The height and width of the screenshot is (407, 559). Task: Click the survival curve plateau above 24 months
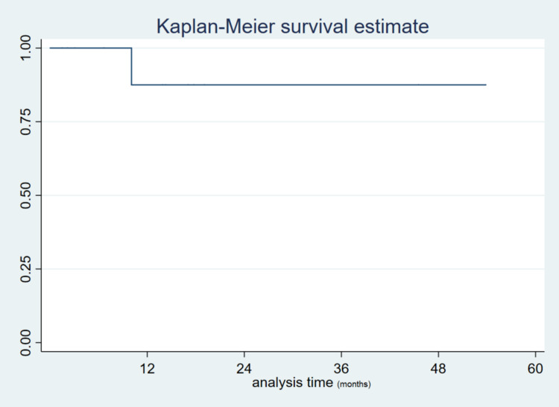(244, 85)
